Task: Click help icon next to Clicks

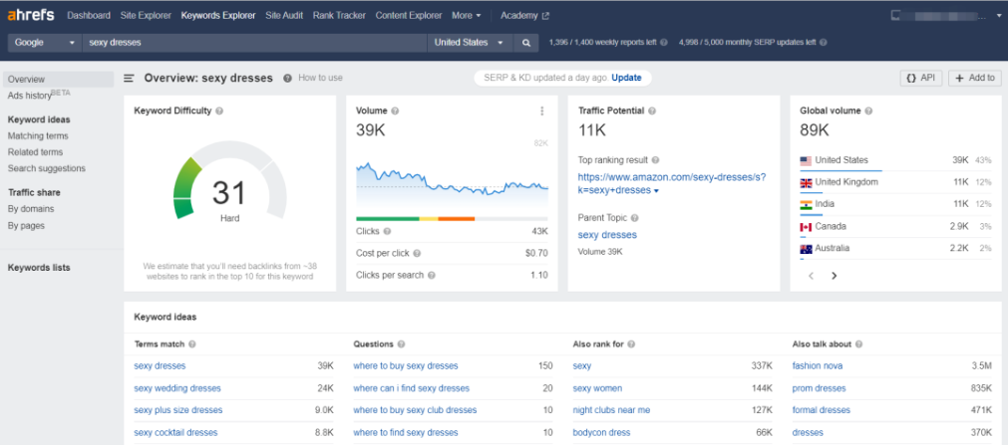Action: pos(387,231)
